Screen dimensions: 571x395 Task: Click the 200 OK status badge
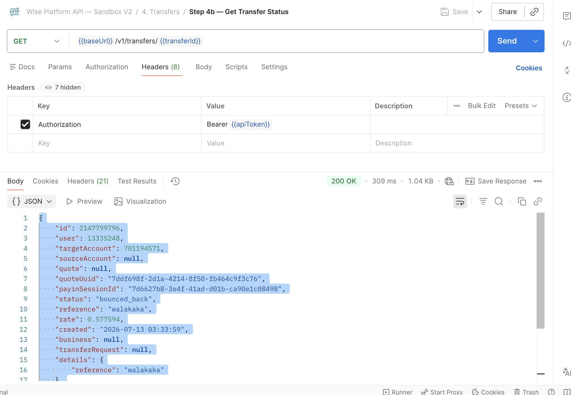pyautogui.click(x=344, y=181)
